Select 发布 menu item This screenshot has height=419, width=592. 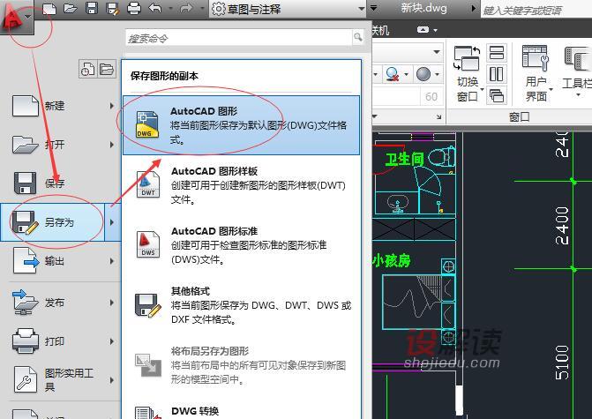pos(60,303)
